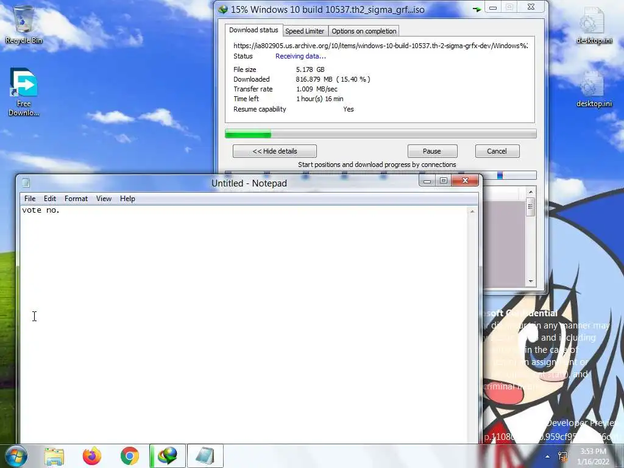This screenshot has height=468, width=624.
Task: Click the connections list scroll up arrow
Action: click(531, 192)
